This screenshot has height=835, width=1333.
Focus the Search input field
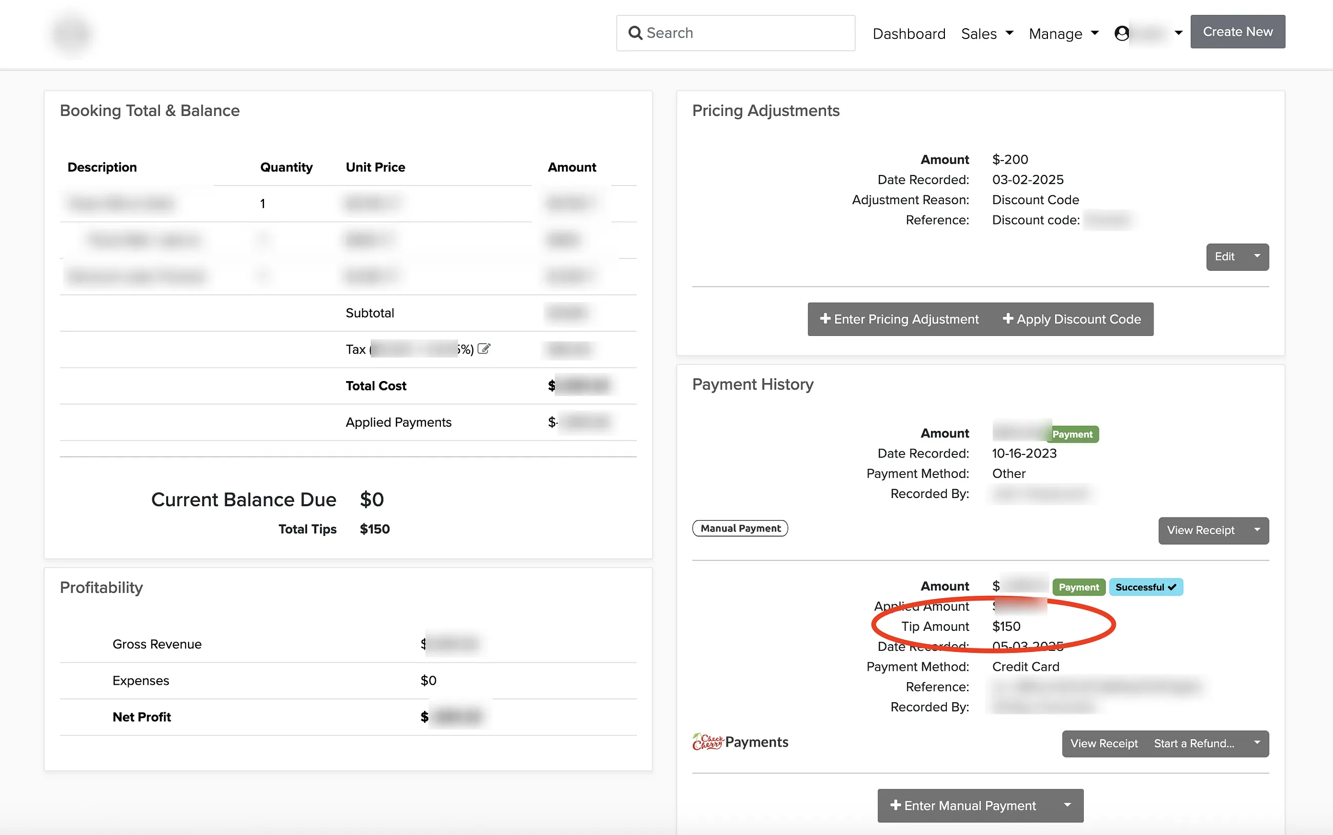pos(735,33)
